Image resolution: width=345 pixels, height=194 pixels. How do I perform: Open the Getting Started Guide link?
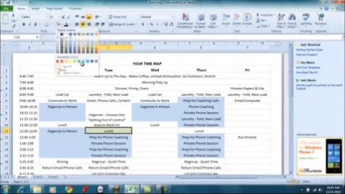[x=309, y=50]
